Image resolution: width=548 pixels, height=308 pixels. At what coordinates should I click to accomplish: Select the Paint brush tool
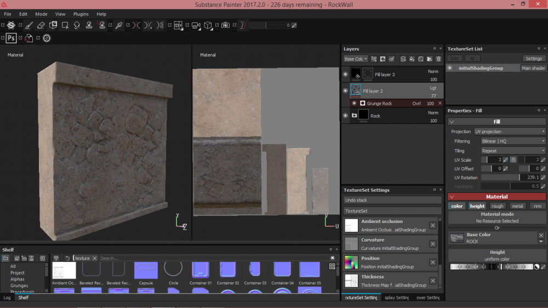coord(28,25)
